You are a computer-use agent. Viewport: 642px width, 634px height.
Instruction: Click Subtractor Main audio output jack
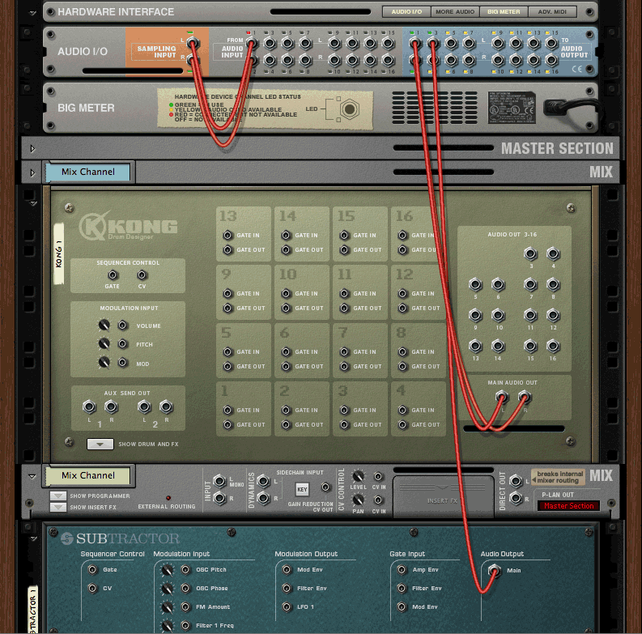[x=494, y=570]
